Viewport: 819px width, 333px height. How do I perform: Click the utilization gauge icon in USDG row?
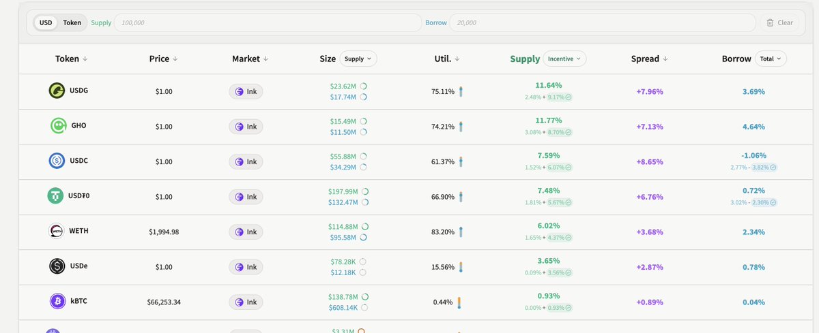[461, 91]
